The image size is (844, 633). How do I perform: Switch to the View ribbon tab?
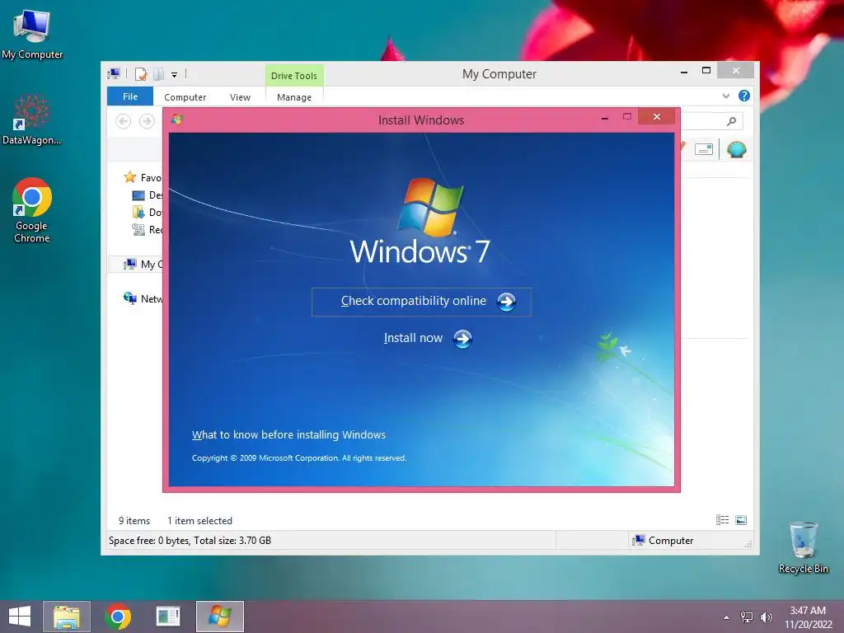240,97
